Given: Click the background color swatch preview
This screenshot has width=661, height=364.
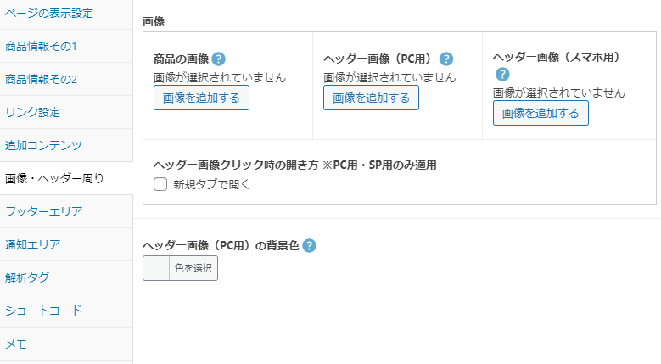Looking at the screenshot, I should [x=156, y=268].
